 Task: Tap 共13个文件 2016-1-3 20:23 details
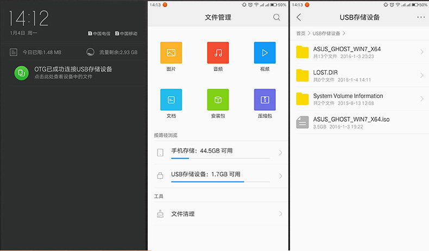(x=343, y=57)
